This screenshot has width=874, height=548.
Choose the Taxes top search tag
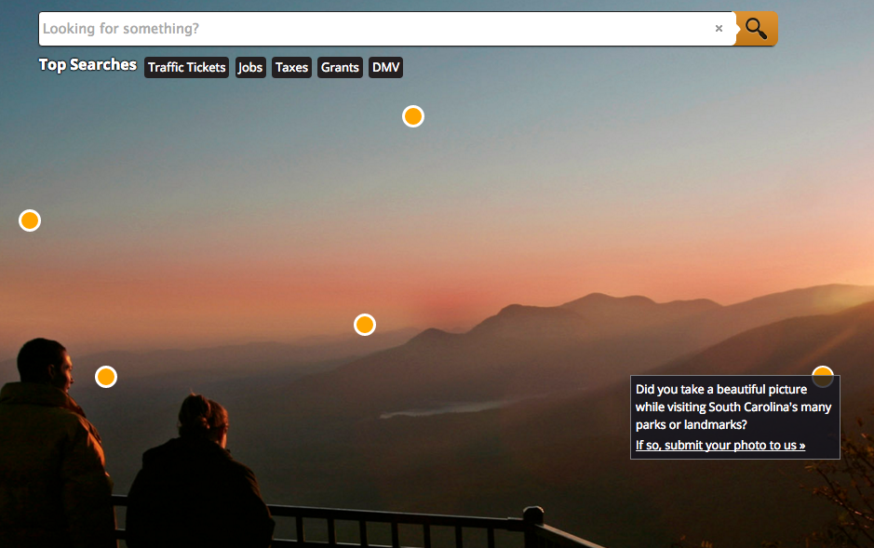[x=291, y=67]
